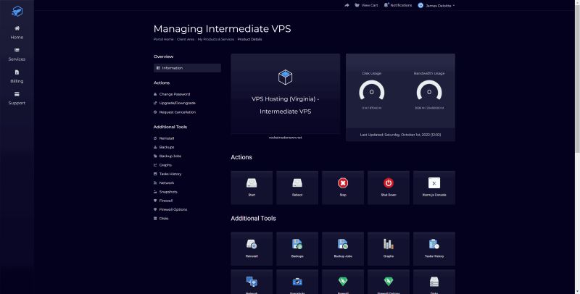
Task: Open the Tasks History tile
Action: (x=434, y=248)
